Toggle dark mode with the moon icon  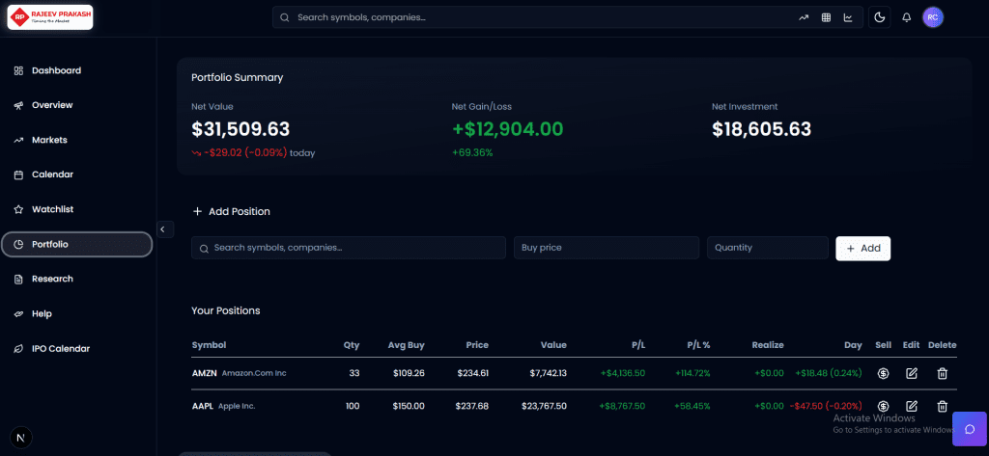[879, 17]
